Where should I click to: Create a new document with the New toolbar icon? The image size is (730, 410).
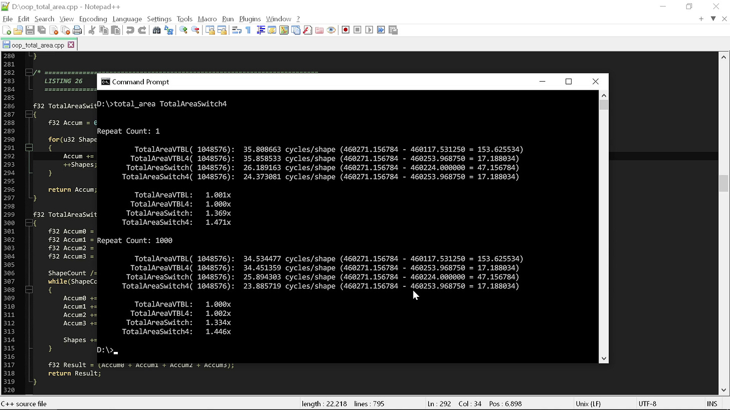point(7,30)
